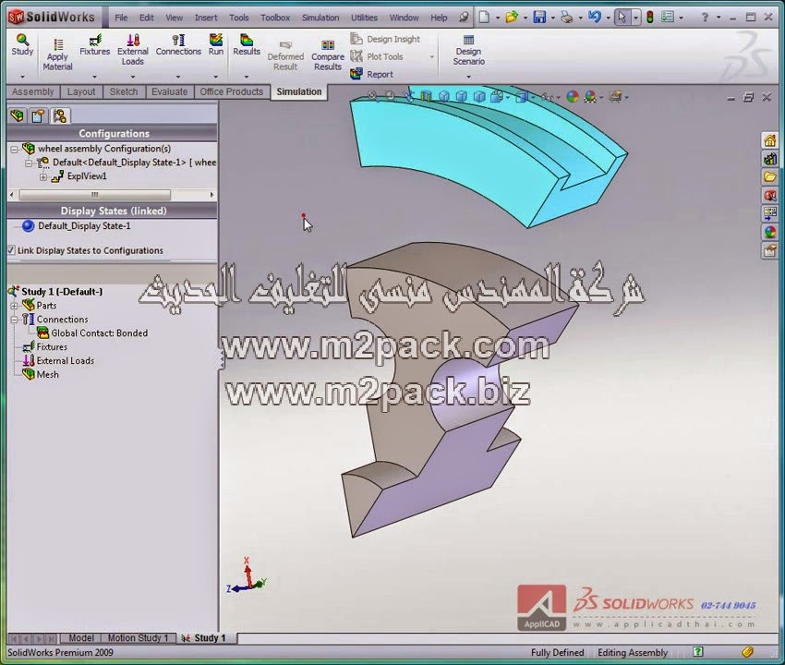This screenshot has width=785, height=665.
Task: Select External Loads in study tree
Action: (58, 360)
